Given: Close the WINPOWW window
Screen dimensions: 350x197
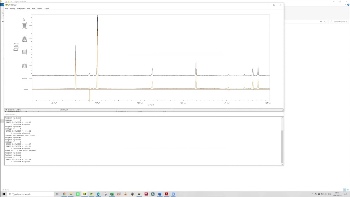Looking at the screenshot, I should tap(281, 5).
